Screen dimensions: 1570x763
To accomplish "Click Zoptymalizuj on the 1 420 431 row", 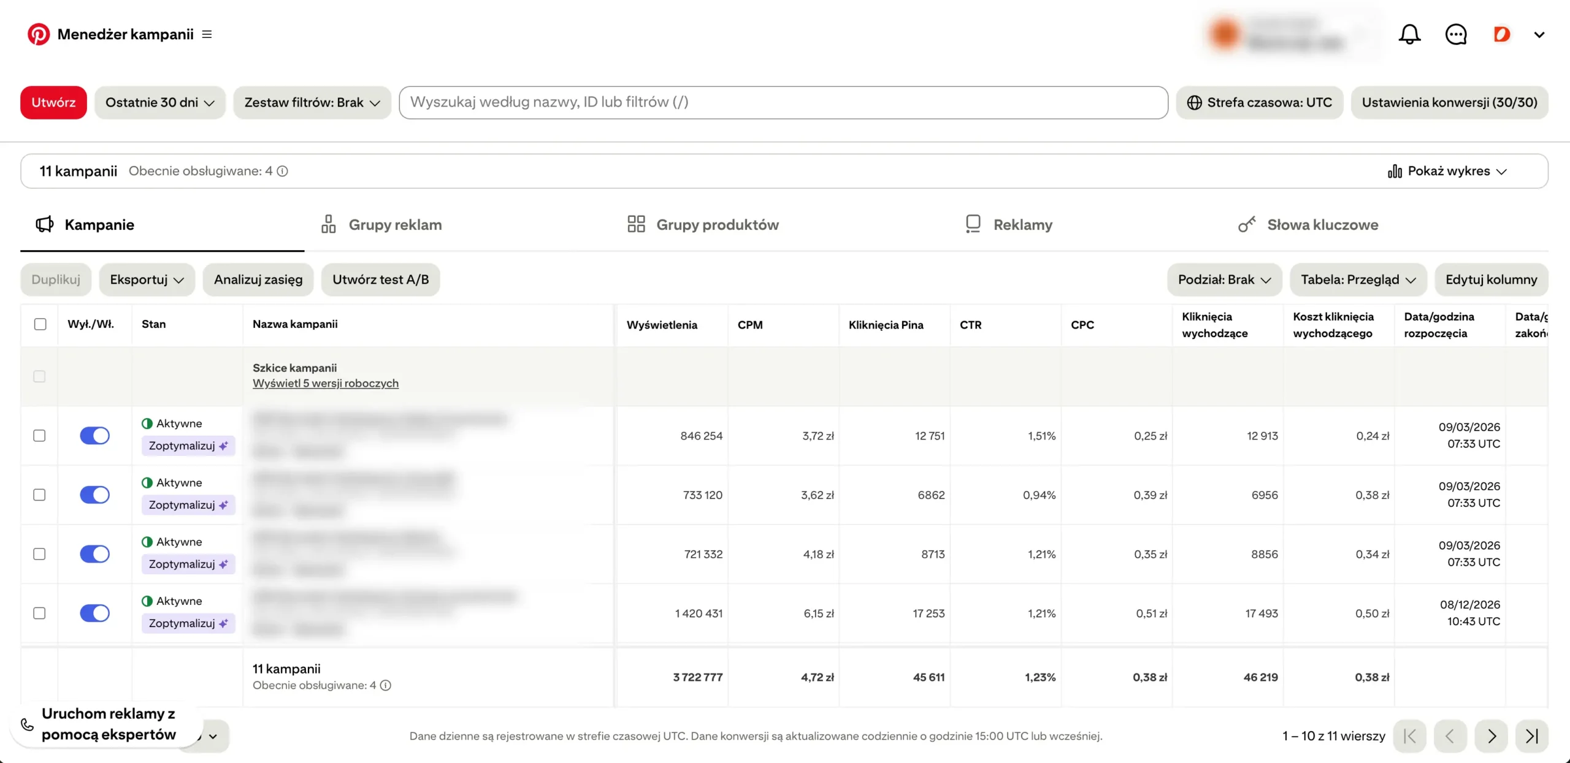I will 188,623.
